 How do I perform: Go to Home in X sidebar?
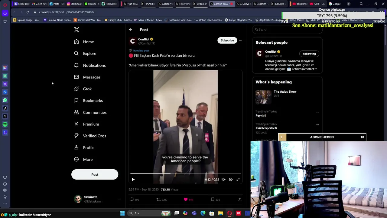tap(84, 42)
